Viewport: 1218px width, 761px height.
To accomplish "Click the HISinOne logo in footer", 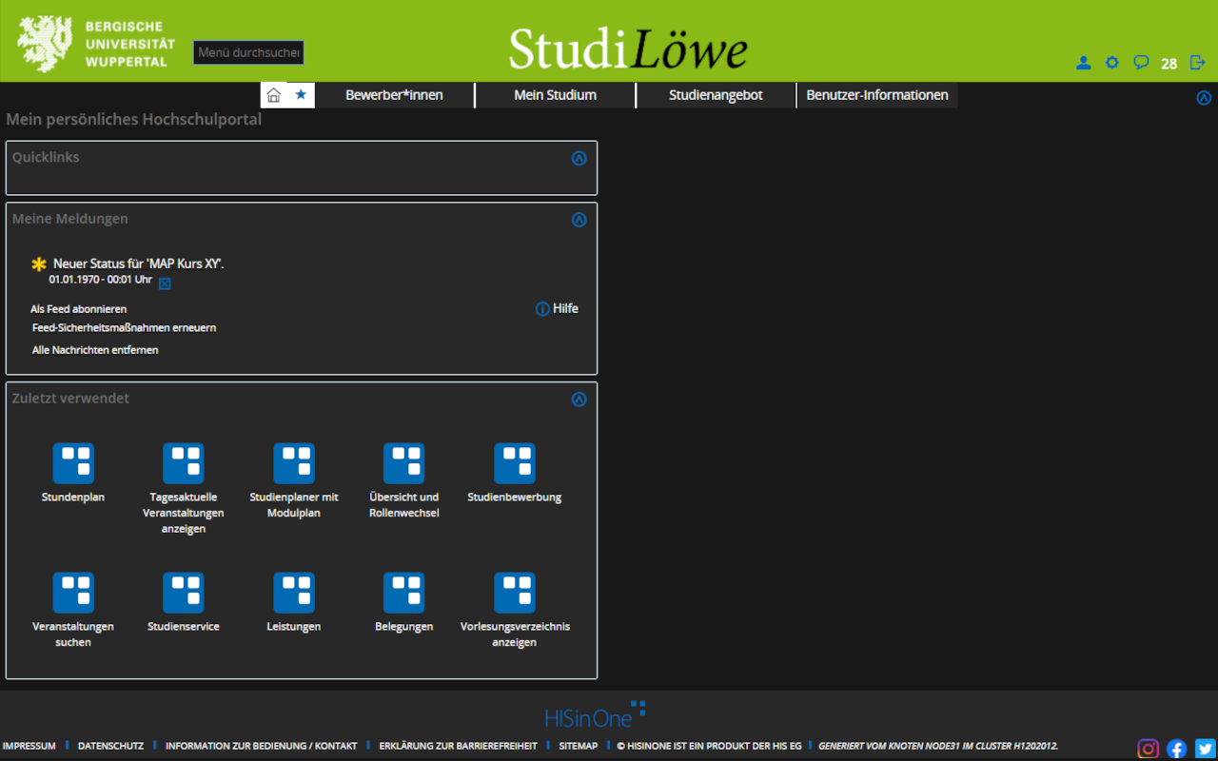I will coord(596,714).
